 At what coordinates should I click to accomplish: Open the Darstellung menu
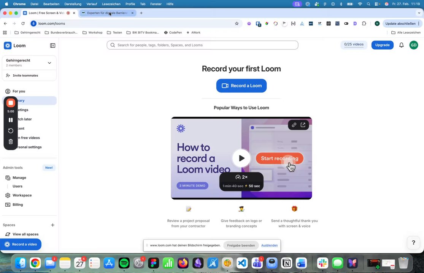(x=73, y=4)
